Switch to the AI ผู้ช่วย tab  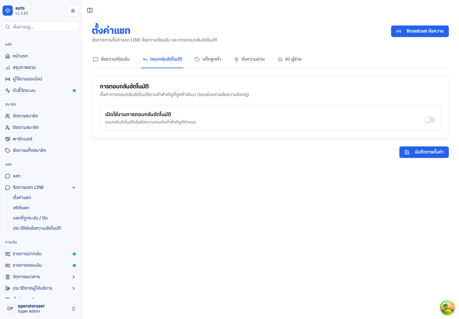(290, 59)
